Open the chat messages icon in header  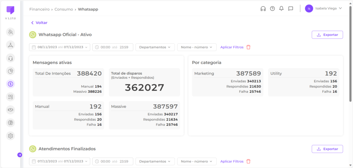pos(291,9)
